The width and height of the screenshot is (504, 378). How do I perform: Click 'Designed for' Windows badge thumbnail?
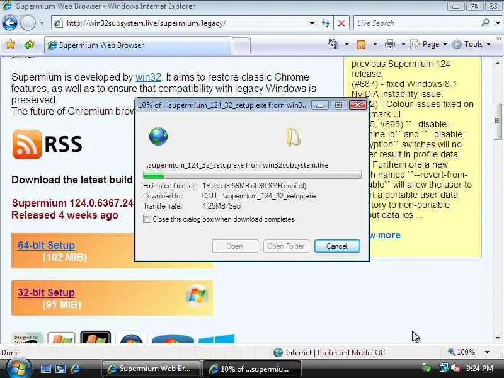pos(27,338)
